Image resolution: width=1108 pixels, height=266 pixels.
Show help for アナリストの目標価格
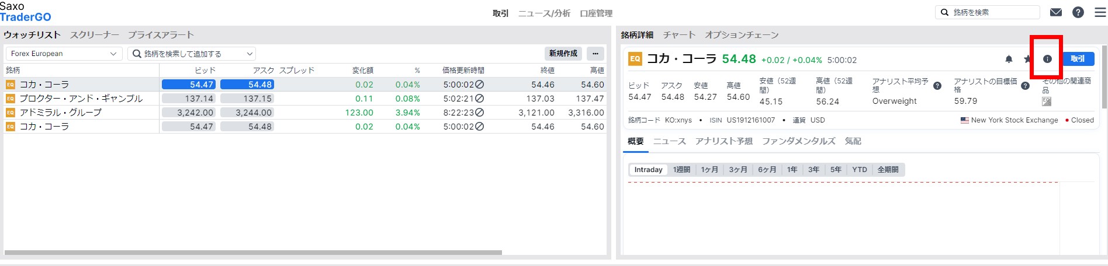1025,86
